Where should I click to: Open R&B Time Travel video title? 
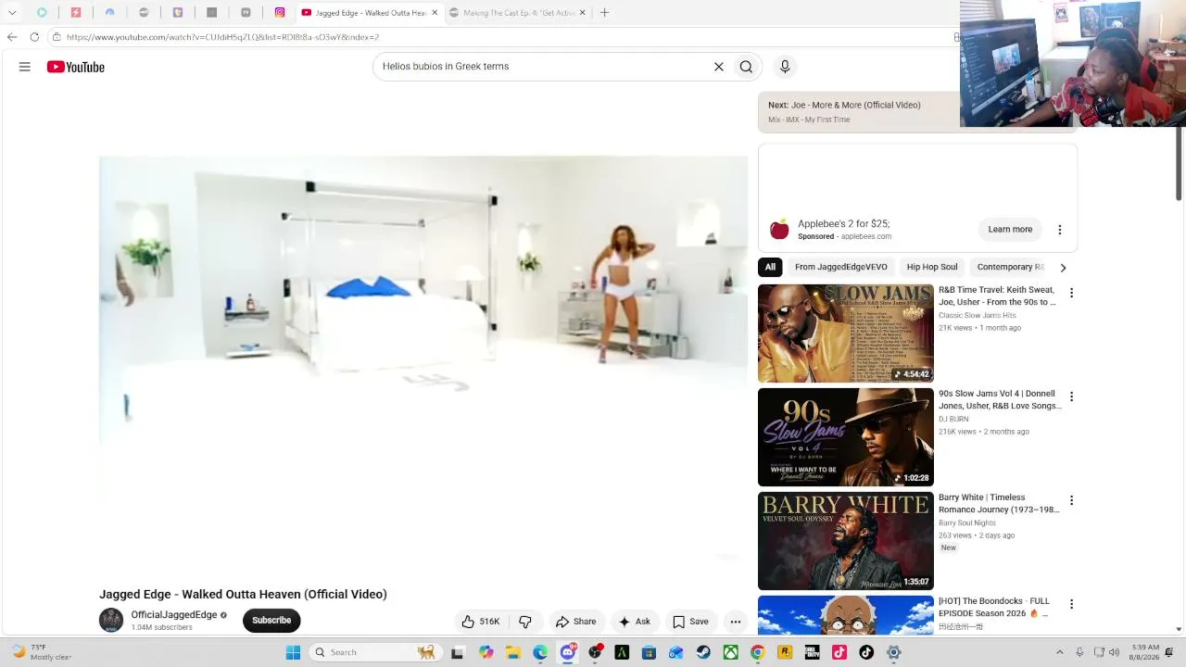pyautogui.click(x=997, y=296)
